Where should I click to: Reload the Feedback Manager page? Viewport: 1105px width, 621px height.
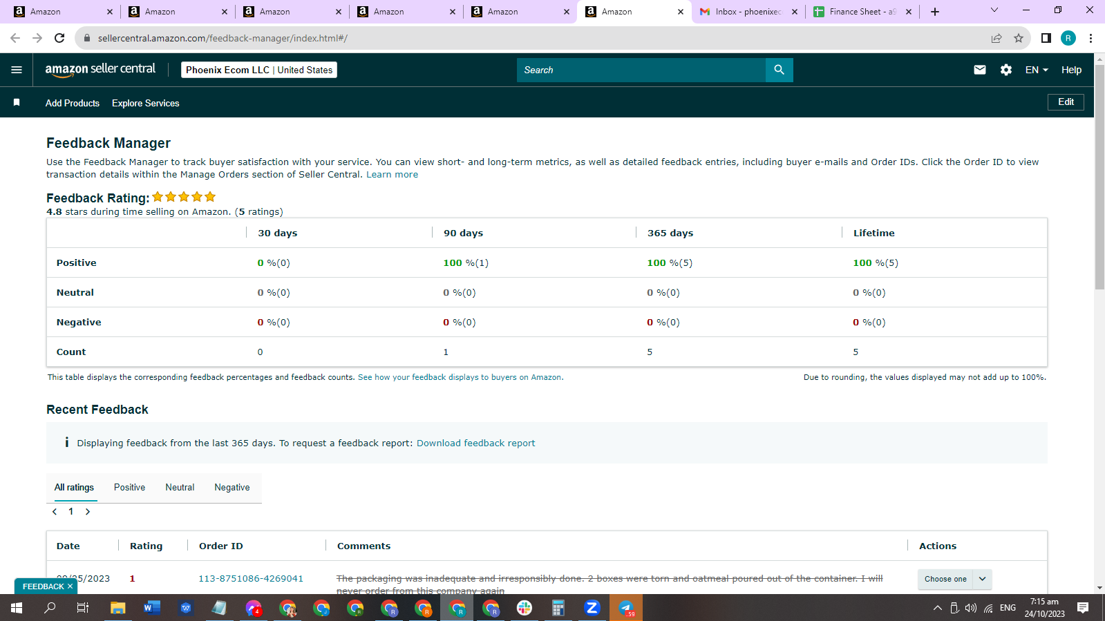[59, 38]
